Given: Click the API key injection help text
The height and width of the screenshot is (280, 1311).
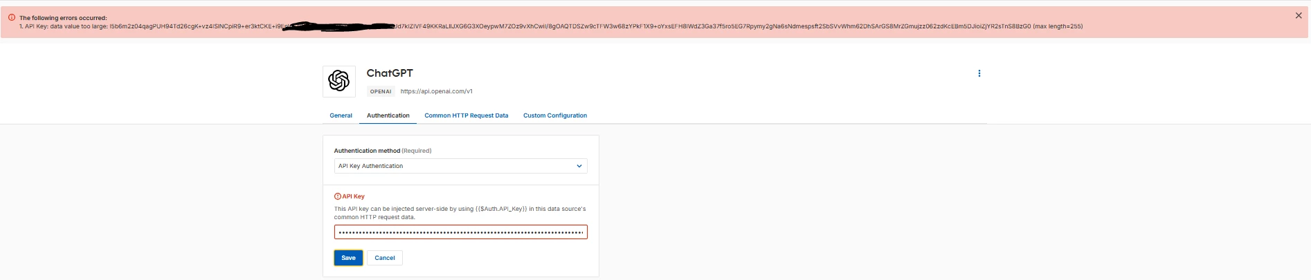Looking at the screenshot, I should tap(460, 213).
